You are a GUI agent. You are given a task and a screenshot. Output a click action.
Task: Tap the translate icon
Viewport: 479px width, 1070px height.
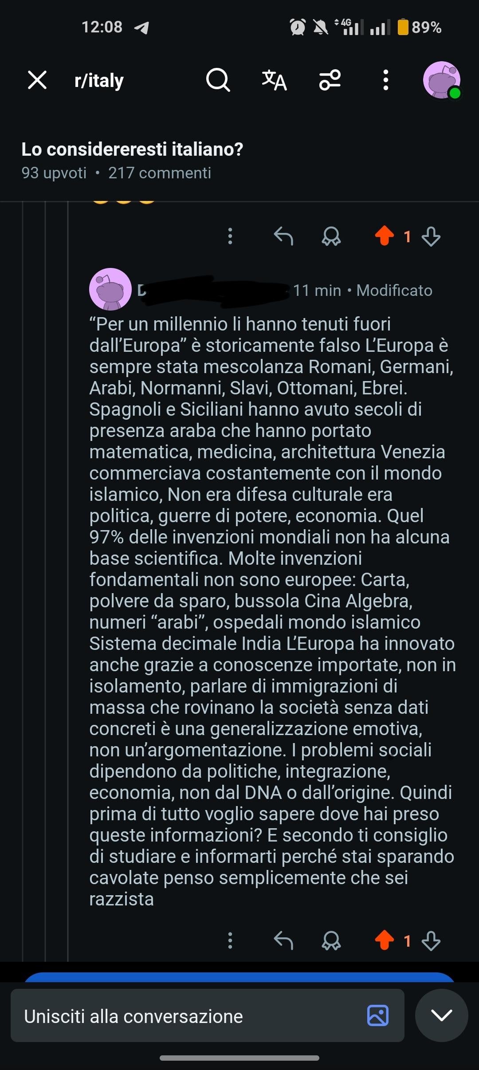coord(274,80)
